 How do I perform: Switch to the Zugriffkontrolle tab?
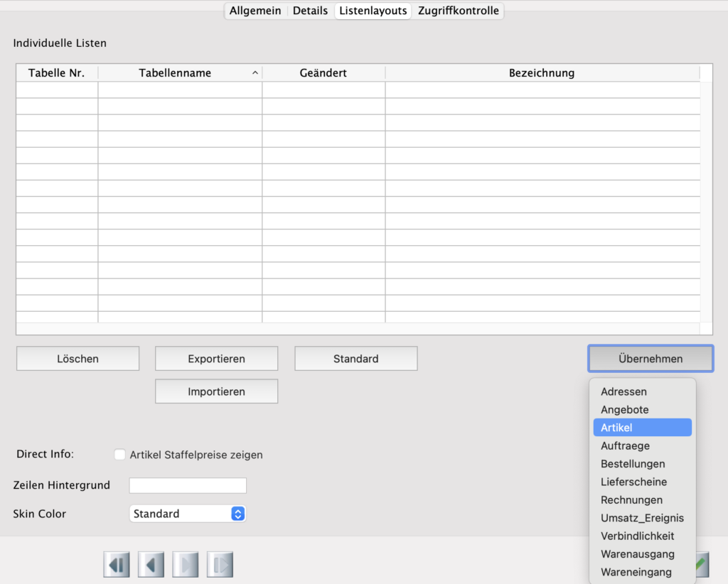pyautogui.click(x=459, y=11)
